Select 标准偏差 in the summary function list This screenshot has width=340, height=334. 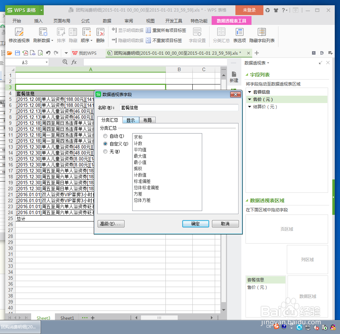(142, 181)
